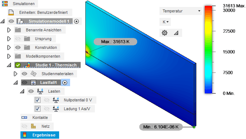
Task: Click the Nullpotential 0 V load icon
Action: 56,100
